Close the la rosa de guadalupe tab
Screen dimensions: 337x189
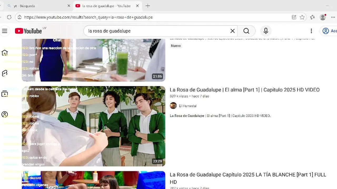coord(137,6)
